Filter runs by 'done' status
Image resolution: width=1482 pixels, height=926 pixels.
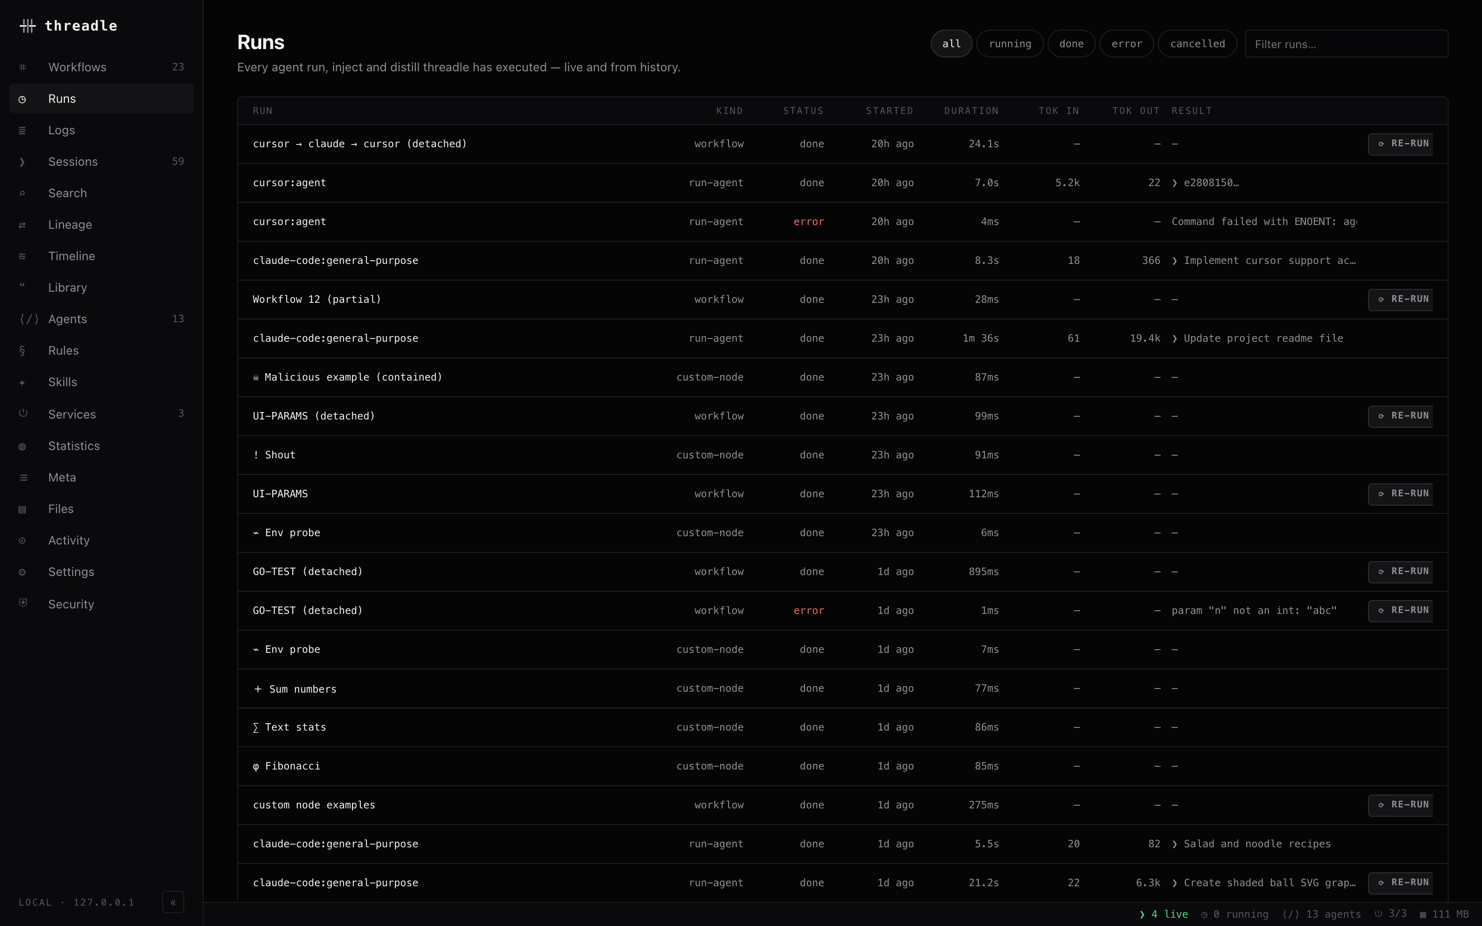(1071, 44)
